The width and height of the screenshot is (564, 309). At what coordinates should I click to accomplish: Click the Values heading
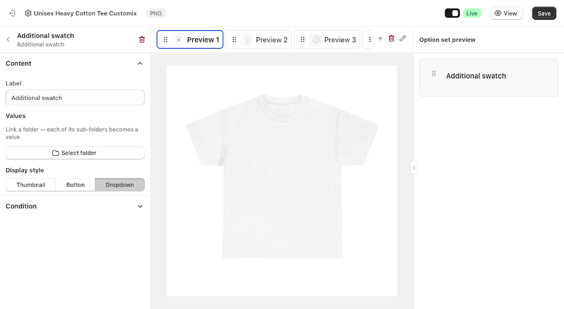coord(15,116)
